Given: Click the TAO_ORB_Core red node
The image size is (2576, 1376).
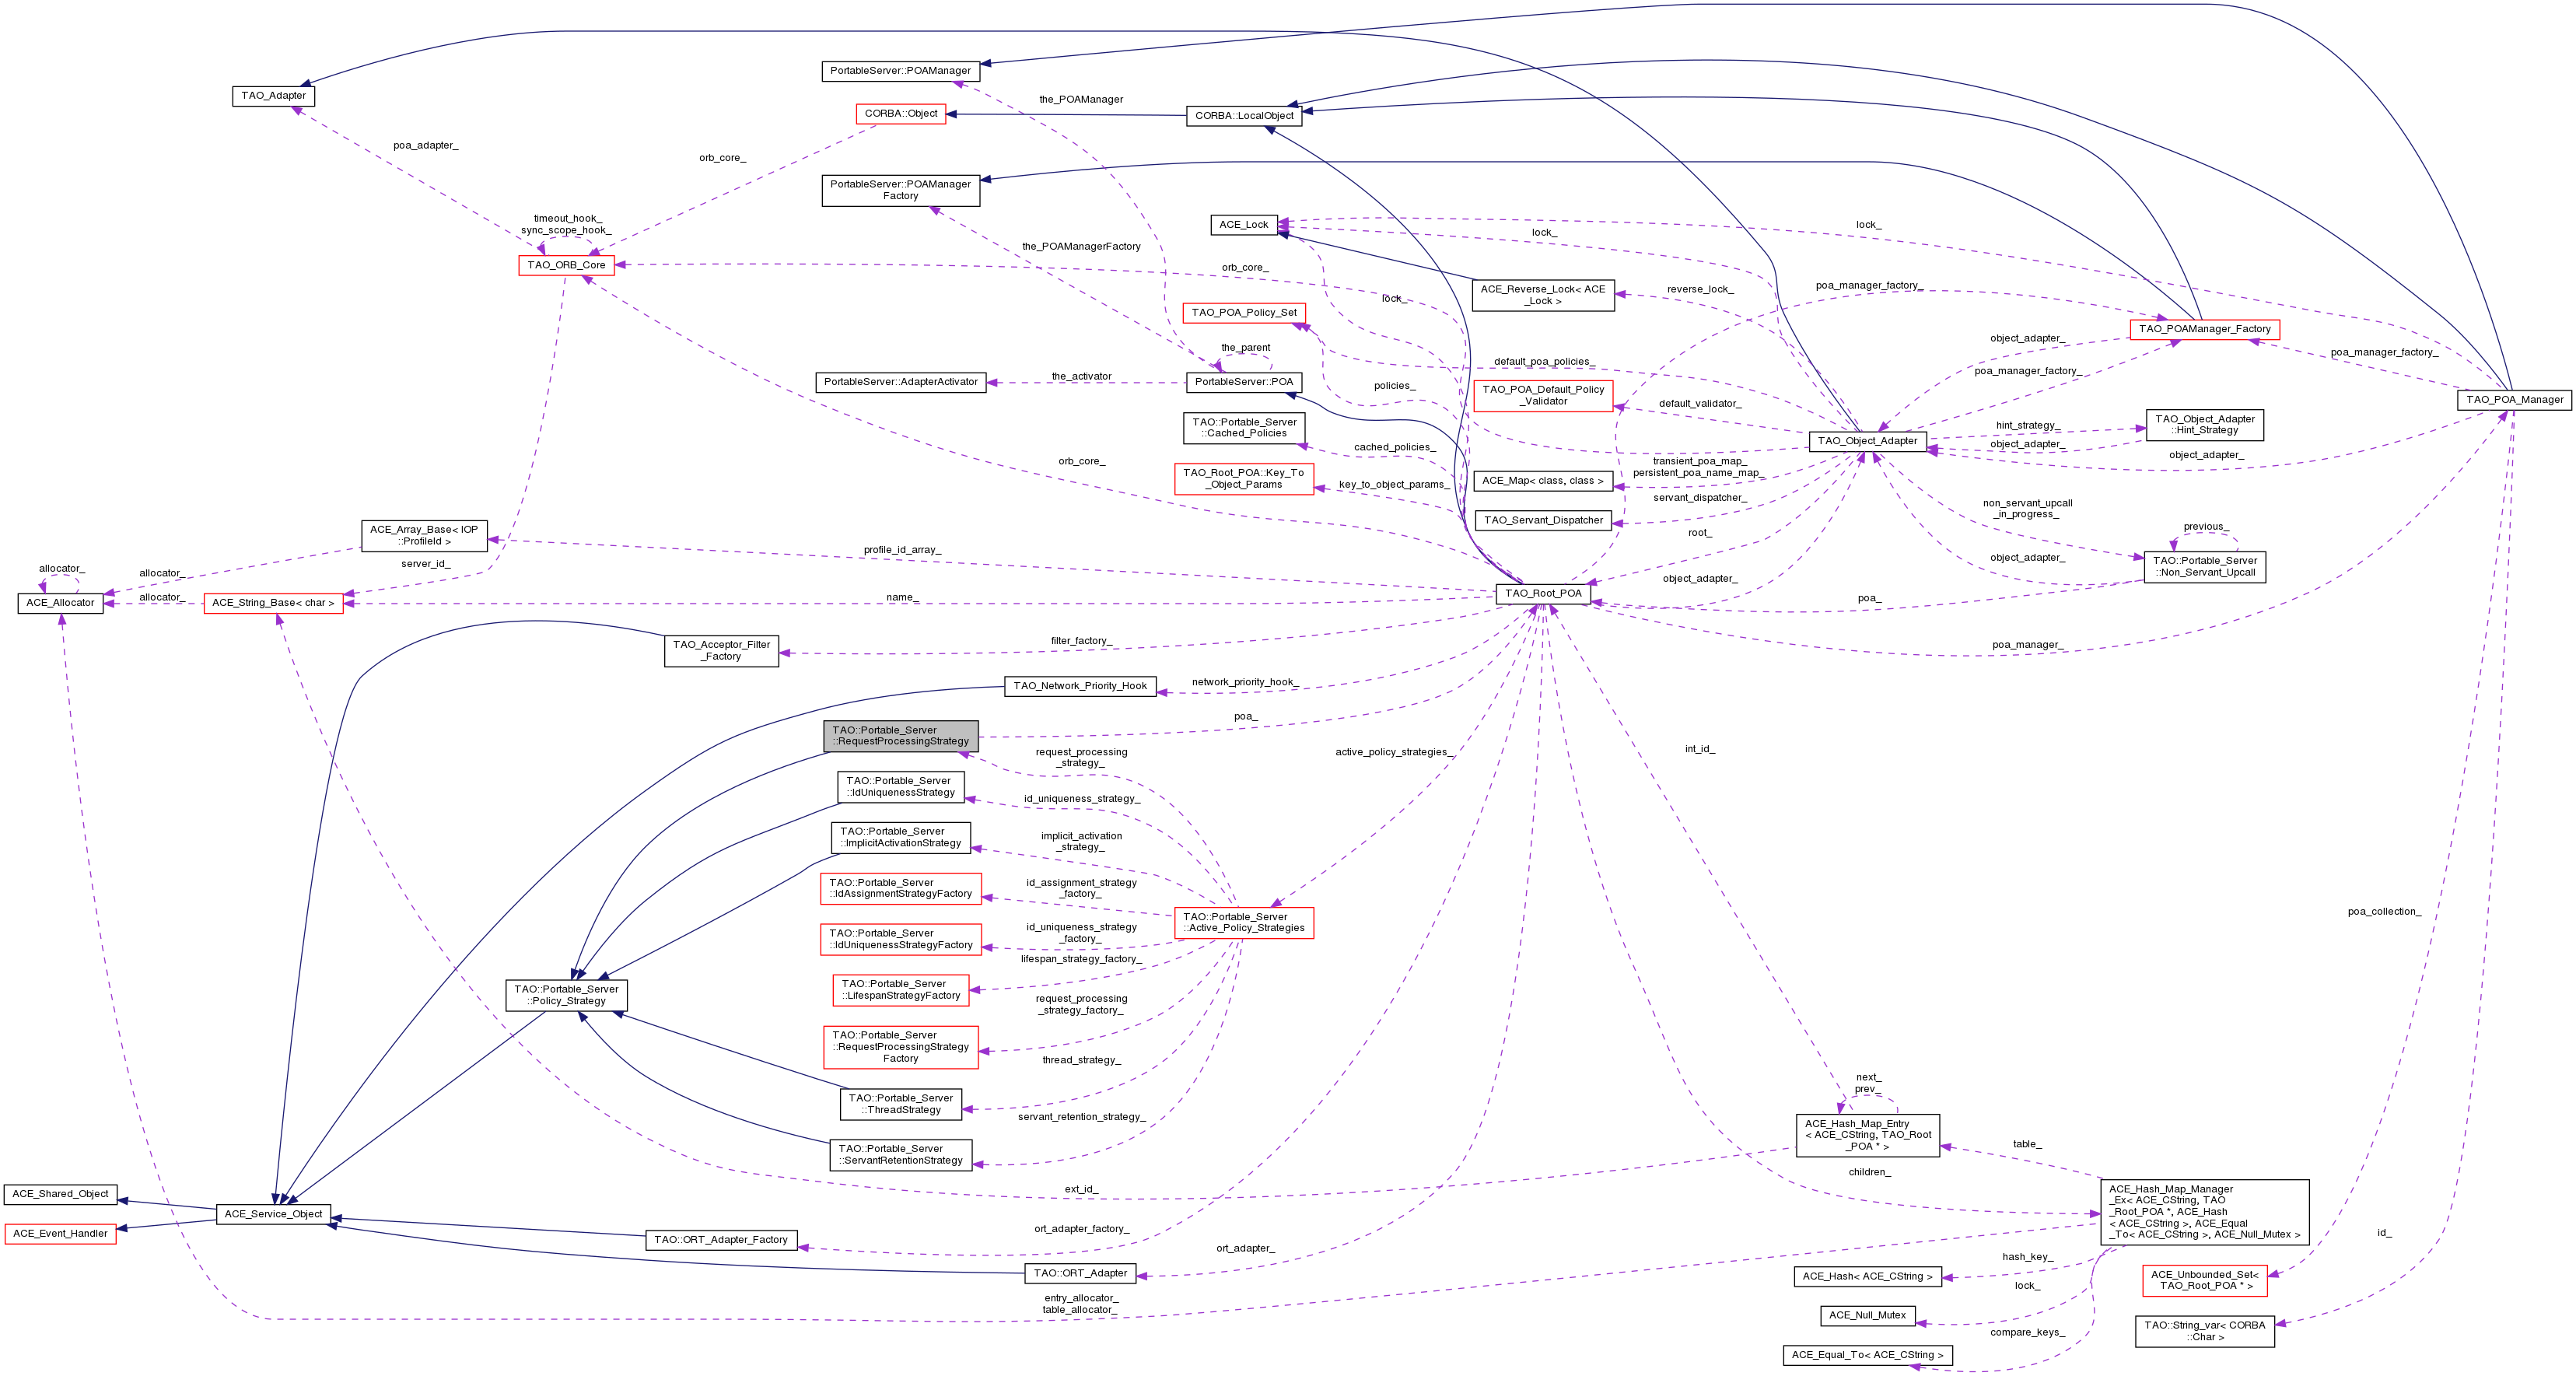Looking at the screenshot, I should 566,265.
